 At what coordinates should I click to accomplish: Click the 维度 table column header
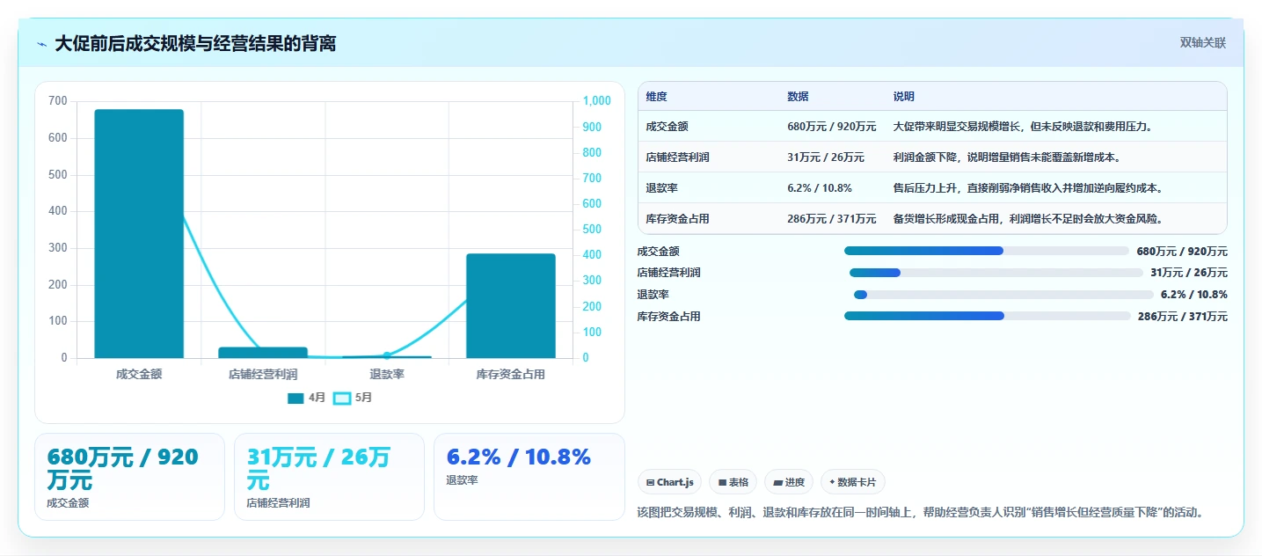click(x=656, y=97)
